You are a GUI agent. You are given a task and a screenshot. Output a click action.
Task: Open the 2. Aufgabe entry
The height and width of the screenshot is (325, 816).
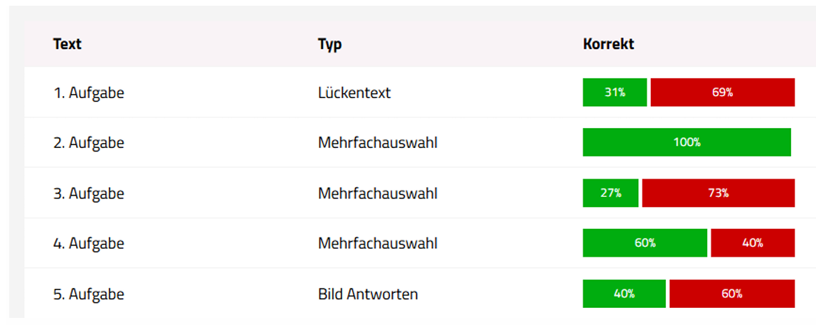89,143
